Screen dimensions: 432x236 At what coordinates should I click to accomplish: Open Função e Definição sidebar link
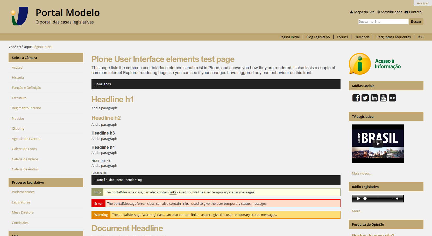(26, 88)
